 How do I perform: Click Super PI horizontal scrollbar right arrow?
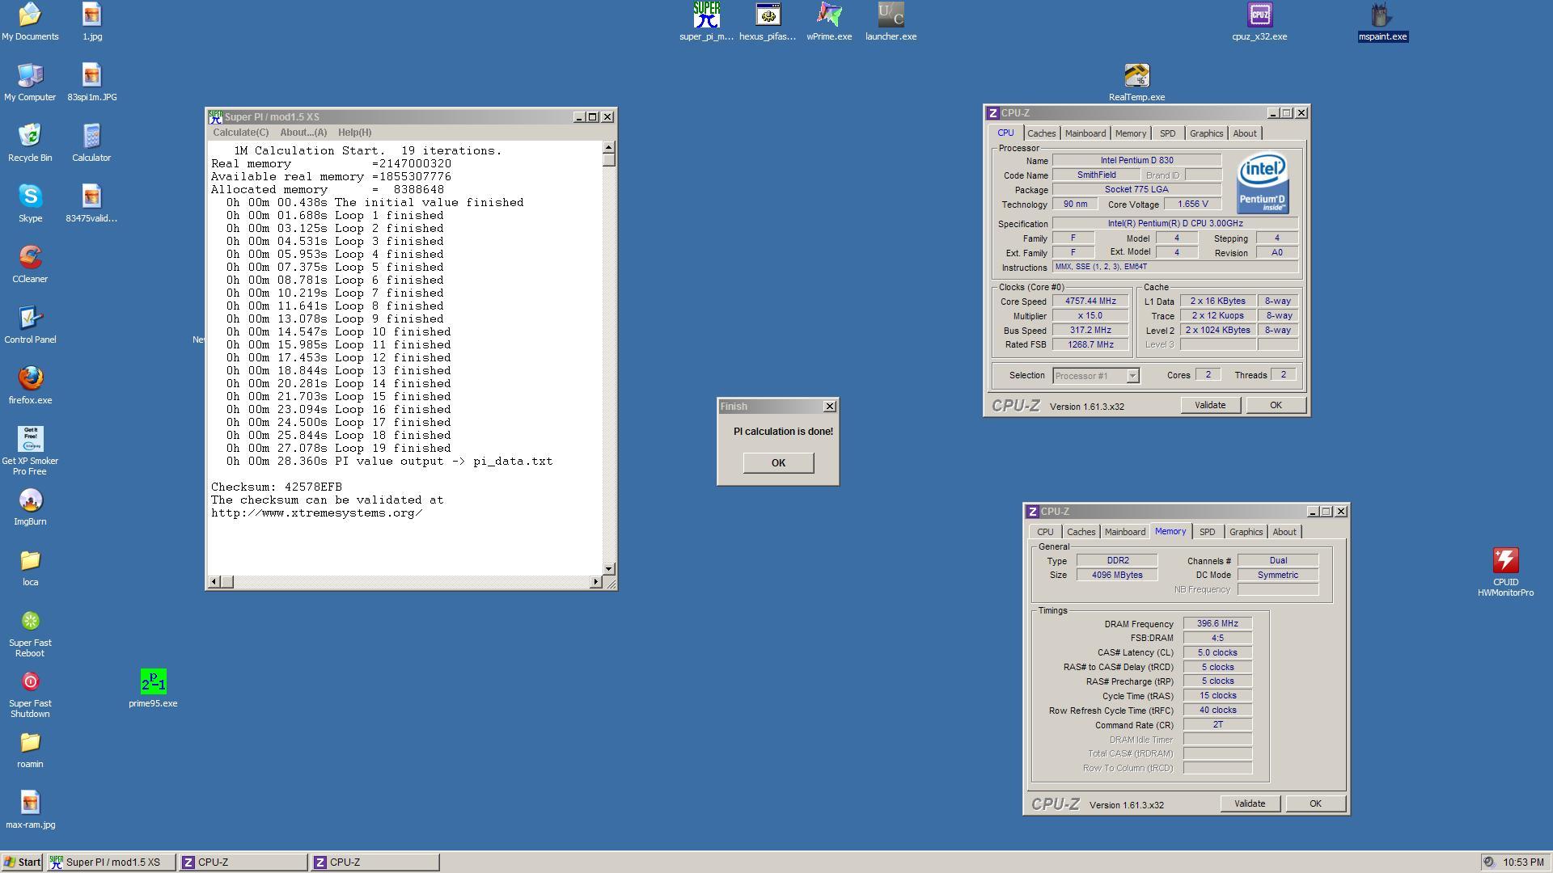coord(595,581)
